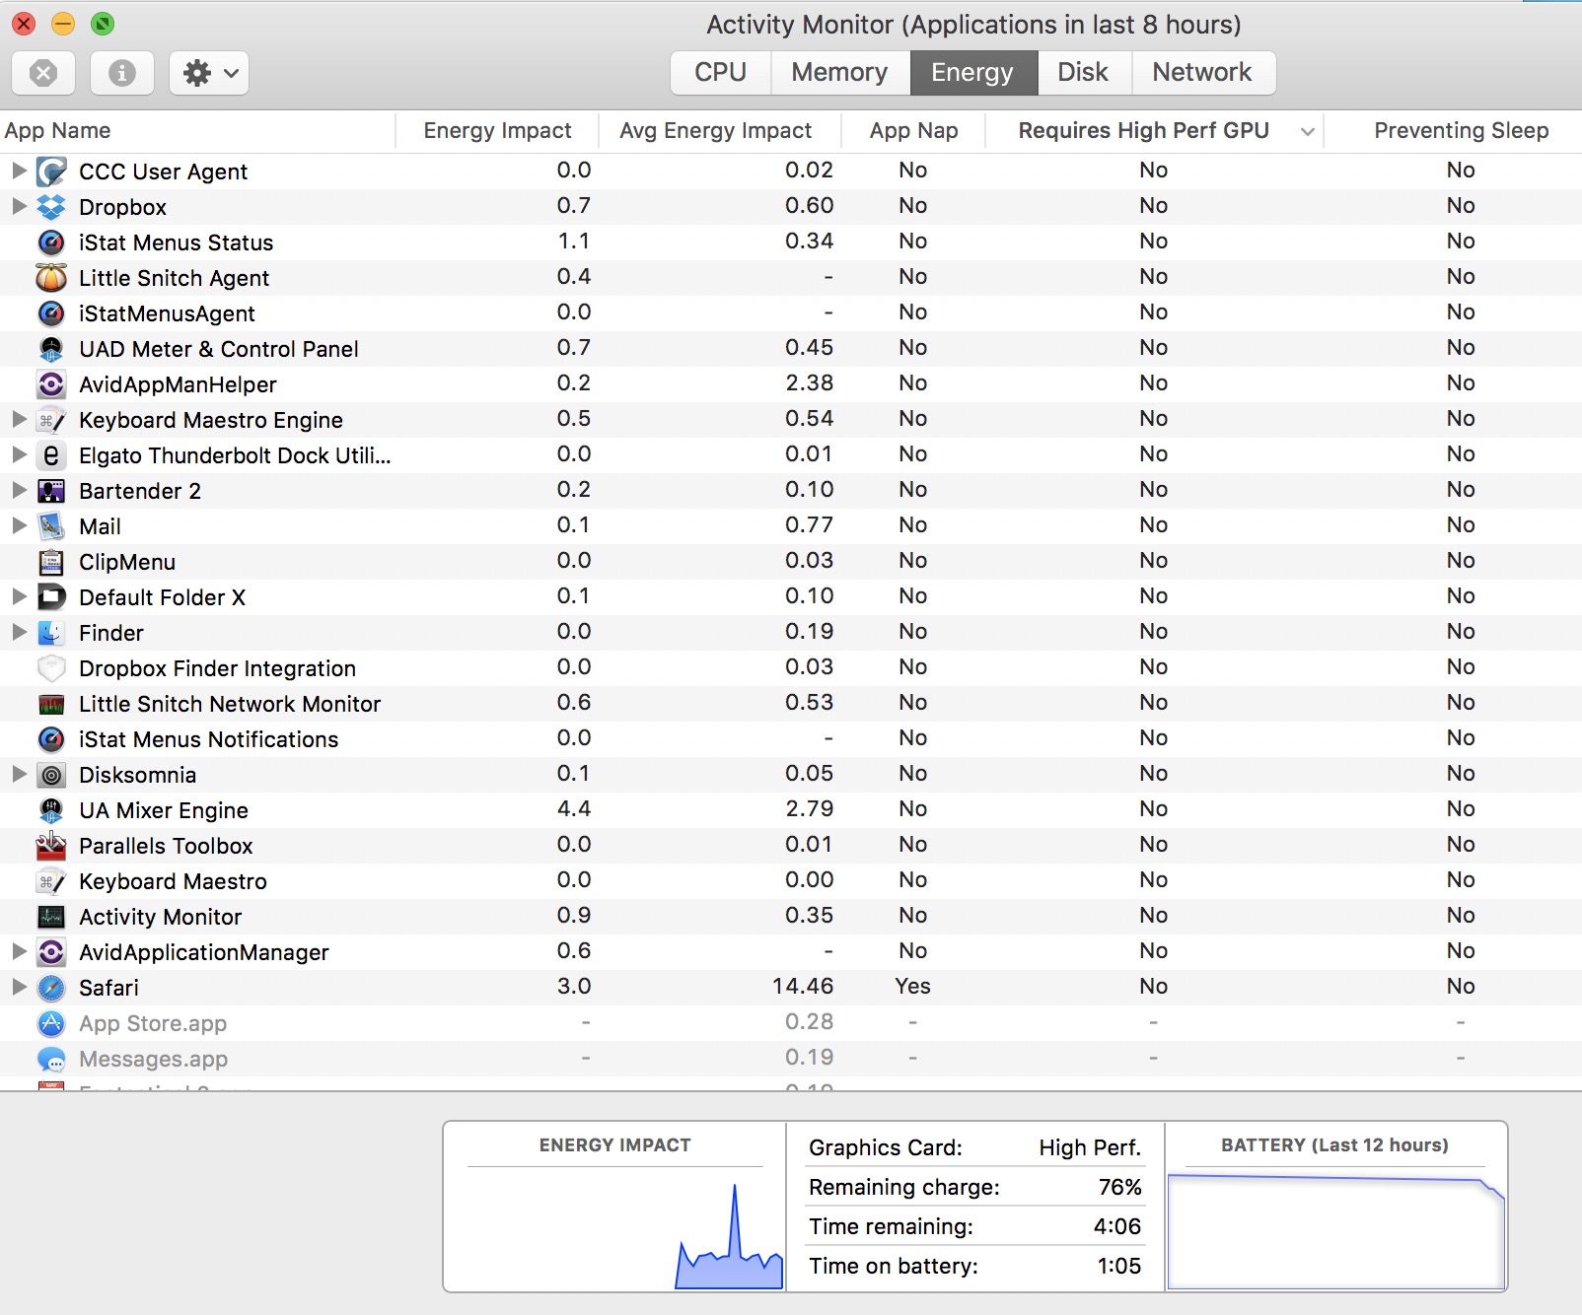This screenshot has height=1315, width=1582.
Task: Expand the Elgato Thunderbolt Dock row
Action: 19,454
